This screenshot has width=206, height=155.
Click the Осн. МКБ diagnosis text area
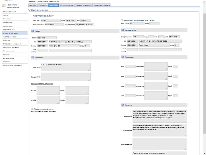[66, 67]
